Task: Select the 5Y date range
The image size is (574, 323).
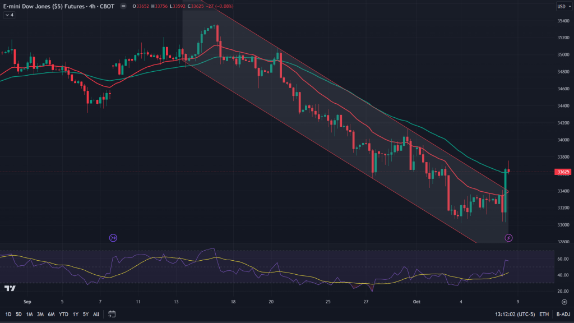Action: (86, 314)
